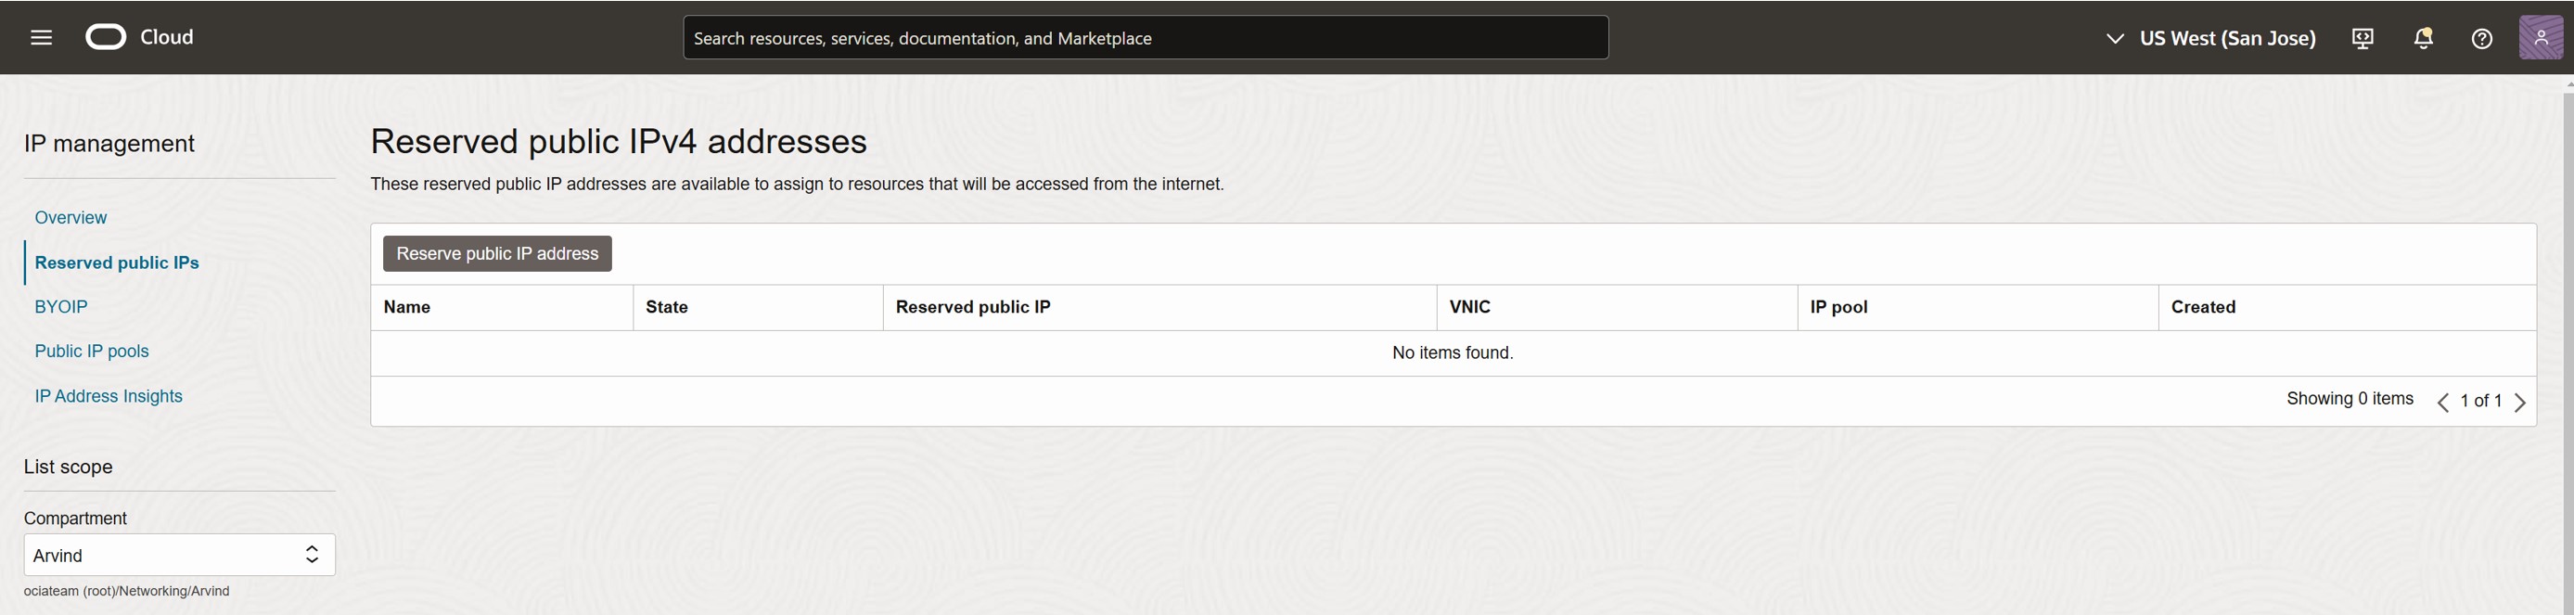Click the Oracle Cloud logo icon
Viewport: 2574px width, 615px height.
click(106, 38)
